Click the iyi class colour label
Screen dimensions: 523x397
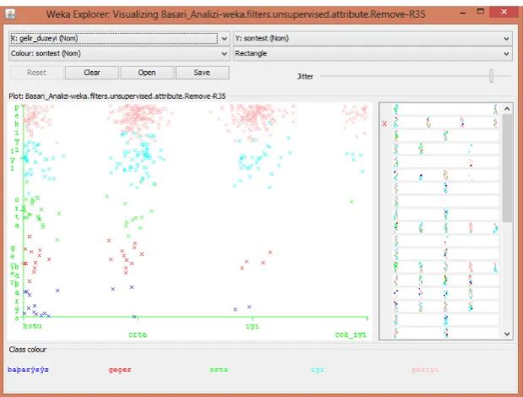pos(318,370)
